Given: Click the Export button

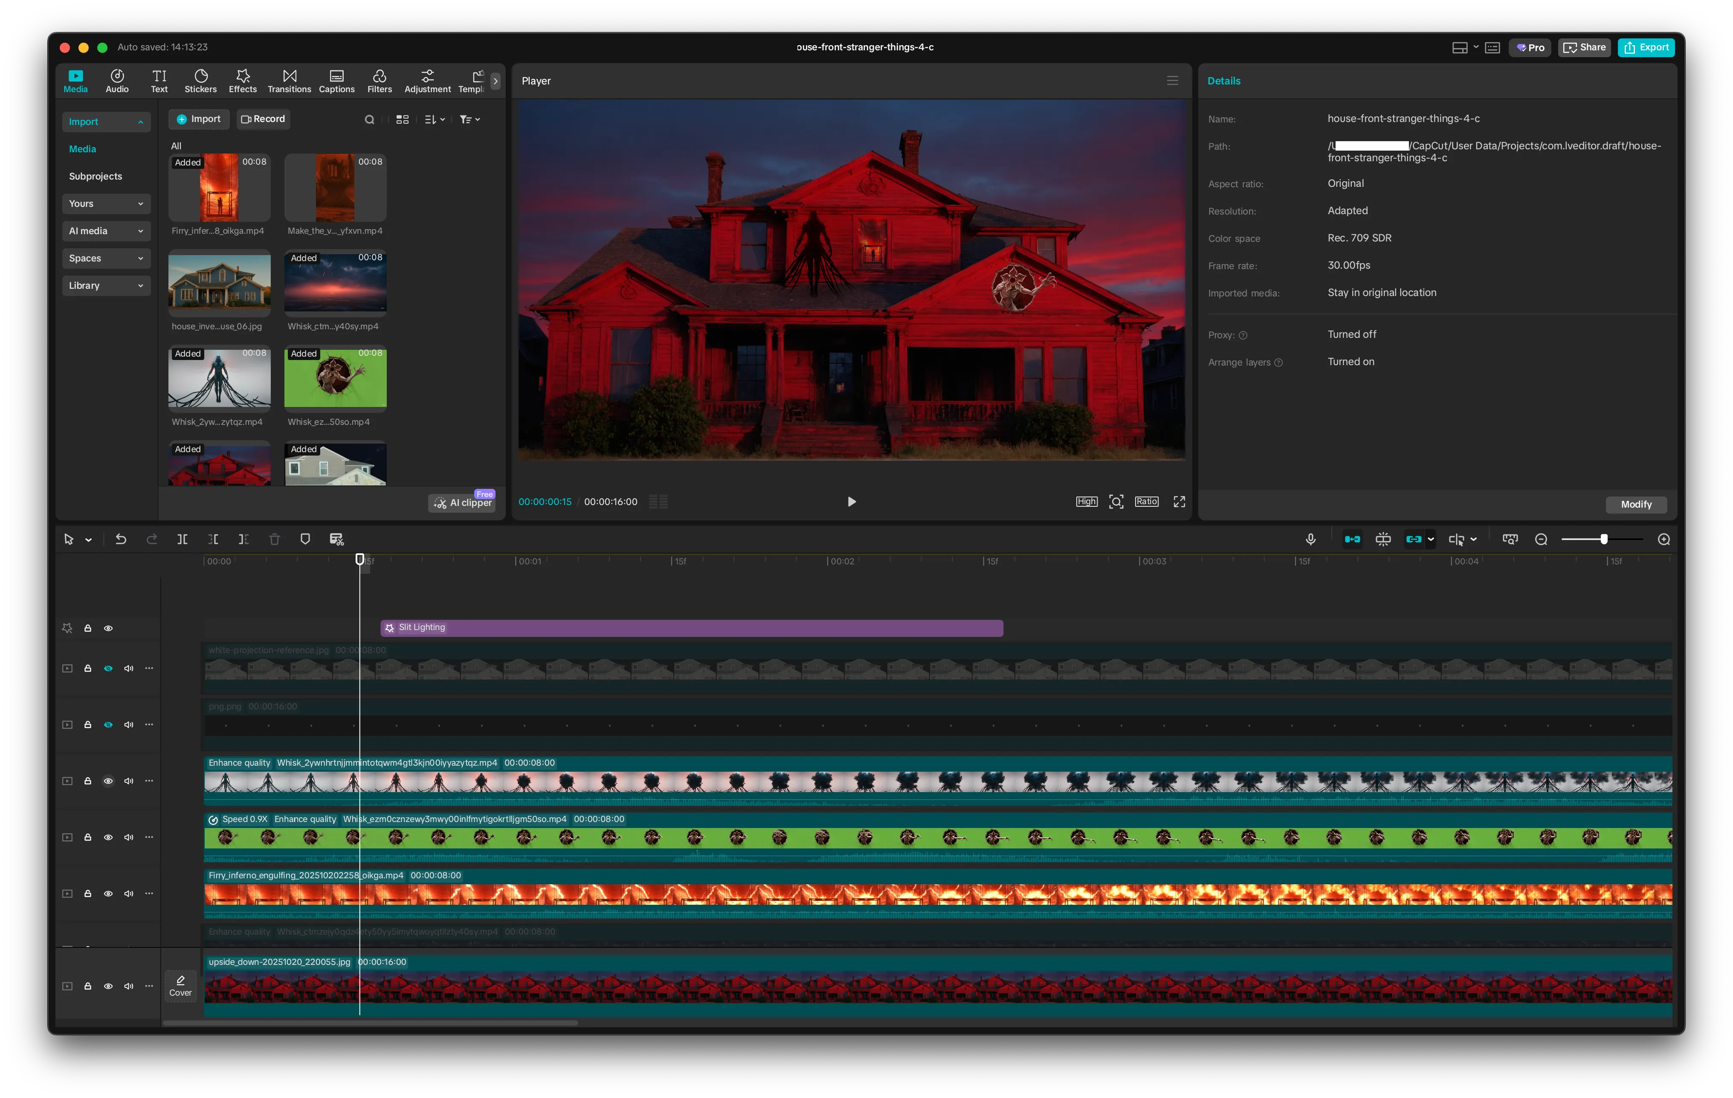Looking at the screenshot, I should tap(1646, 47).
